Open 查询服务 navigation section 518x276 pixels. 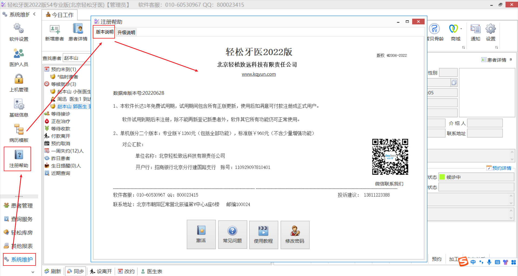click(x=18, y=219)
